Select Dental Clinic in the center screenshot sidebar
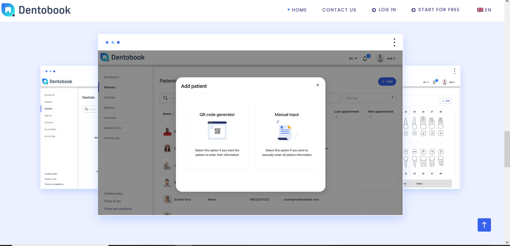 (112, 128)
